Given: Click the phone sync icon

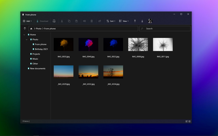Looking at the screenshot, I should (x=54, y=21).
